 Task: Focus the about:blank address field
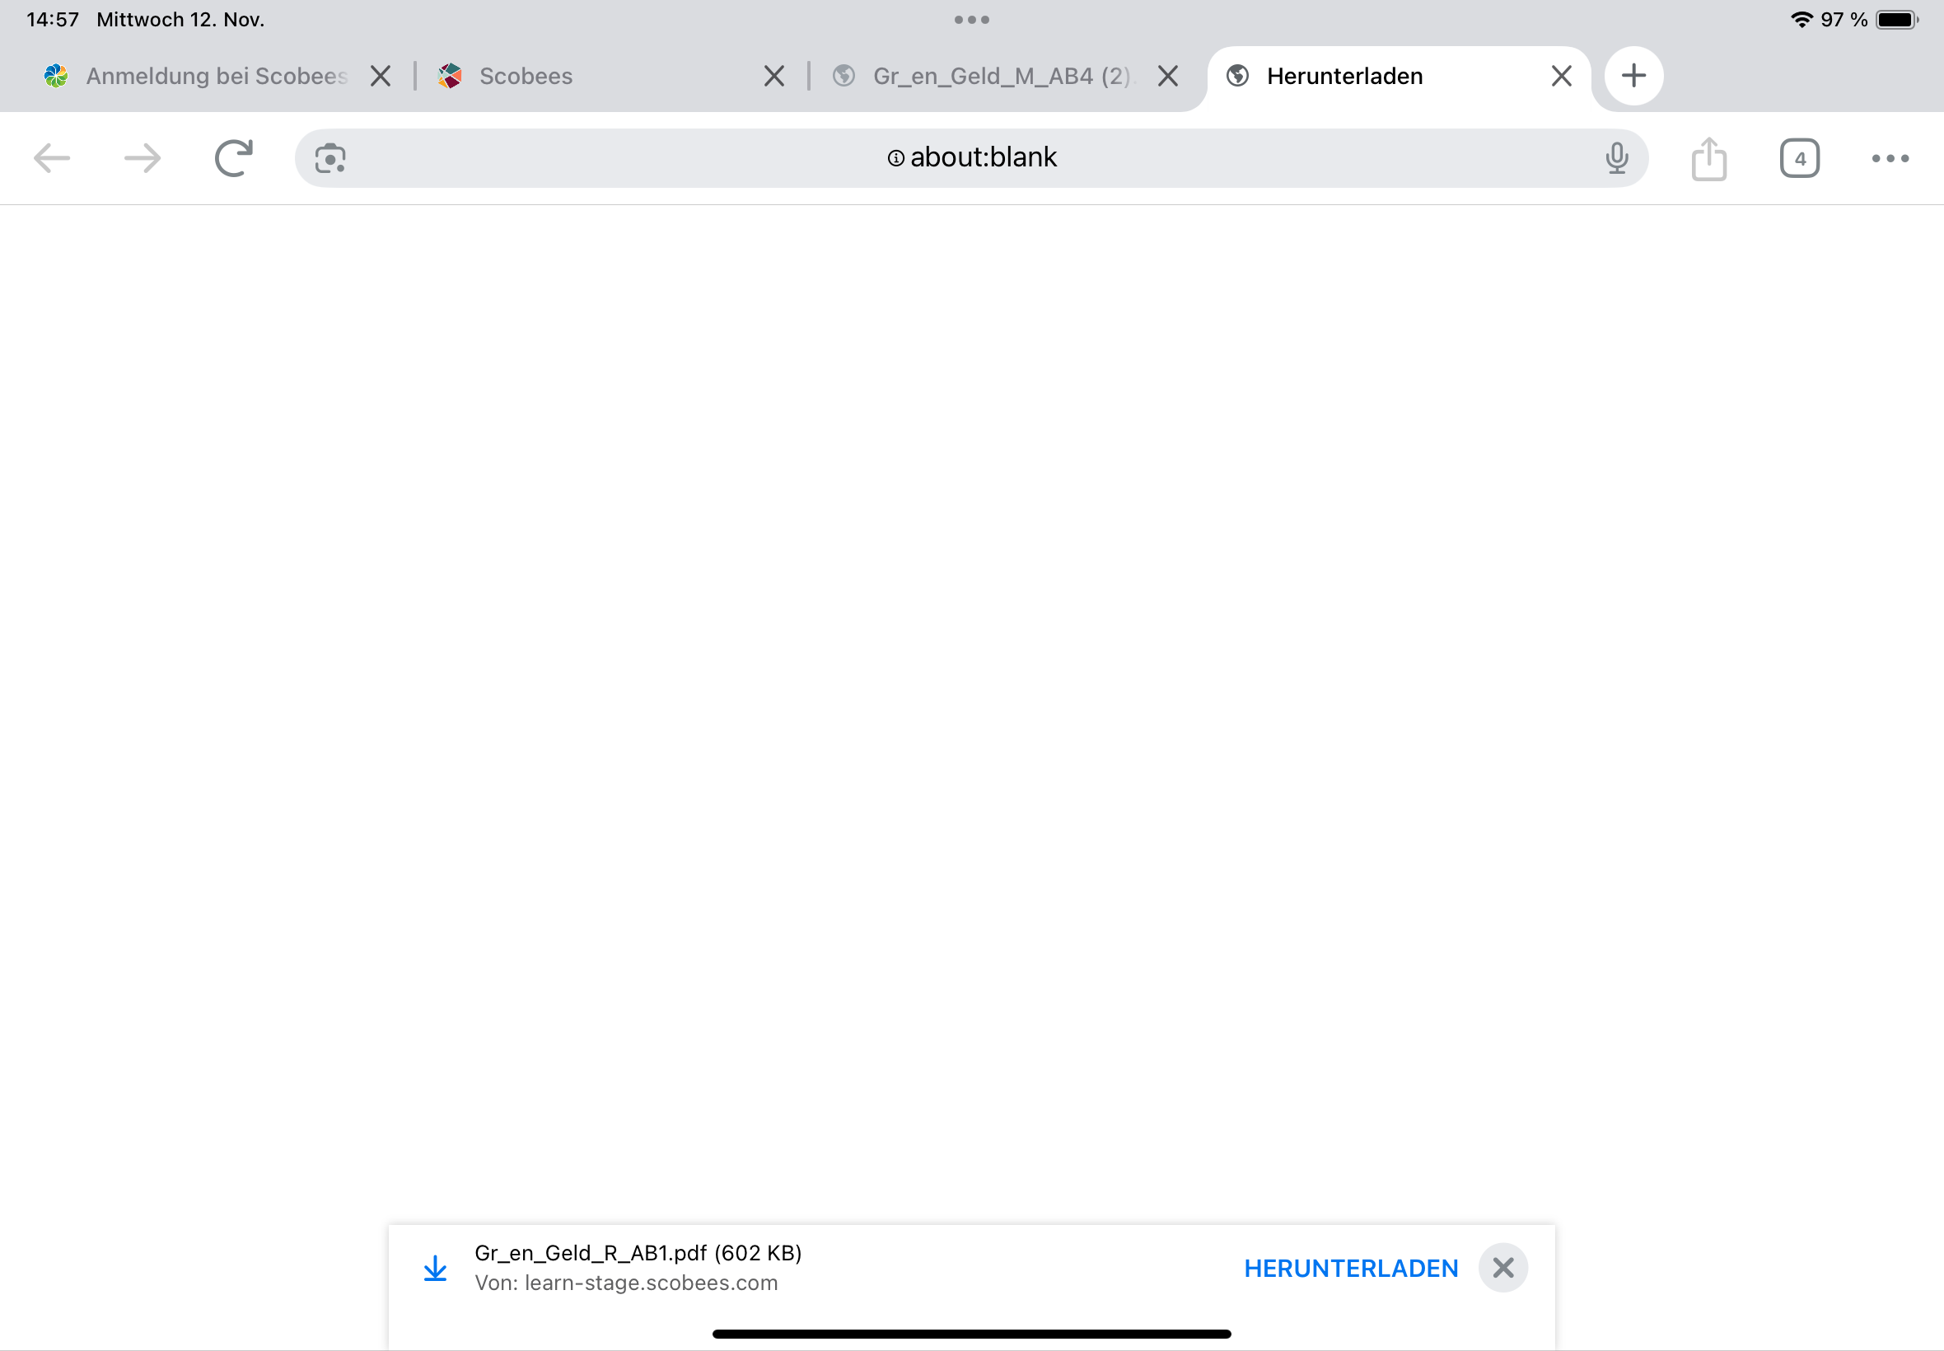click(971, 158)
